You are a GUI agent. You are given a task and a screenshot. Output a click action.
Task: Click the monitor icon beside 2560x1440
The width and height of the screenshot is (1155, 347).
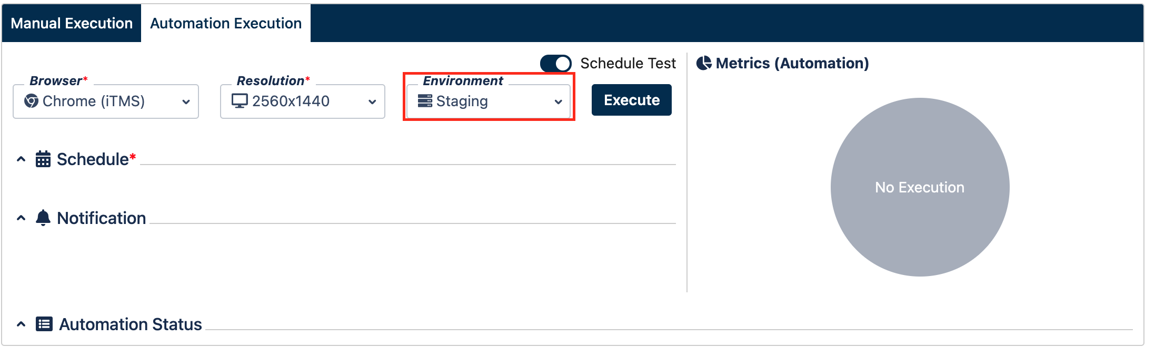click(x=240, y=100)
